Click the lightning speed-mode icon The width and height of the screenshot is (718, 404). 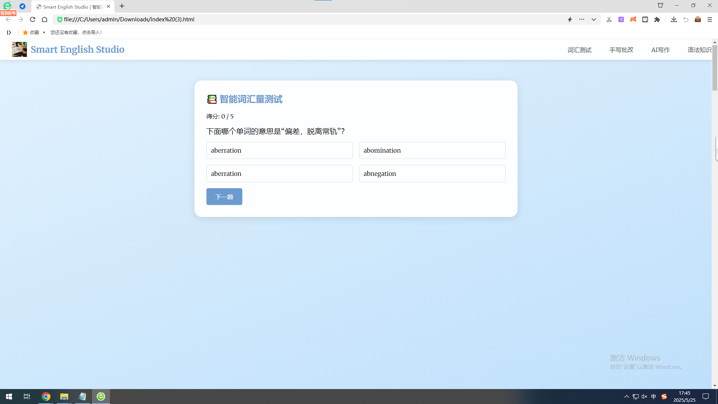570,19
